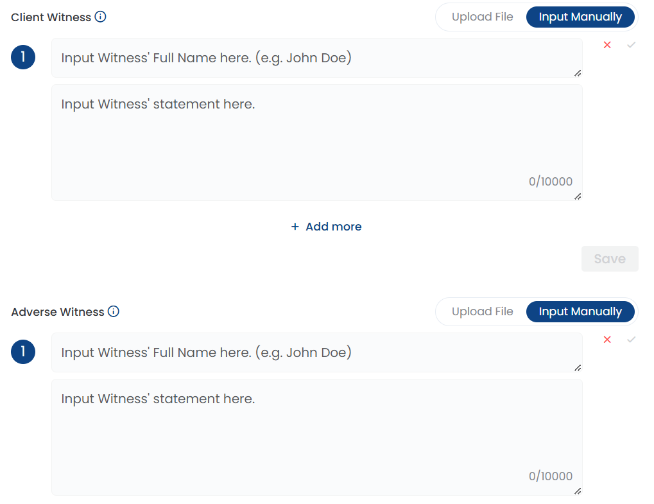The image size is (654, 504).
Task: Select Input Manually for Client Witness
Action: pos(580,17)
